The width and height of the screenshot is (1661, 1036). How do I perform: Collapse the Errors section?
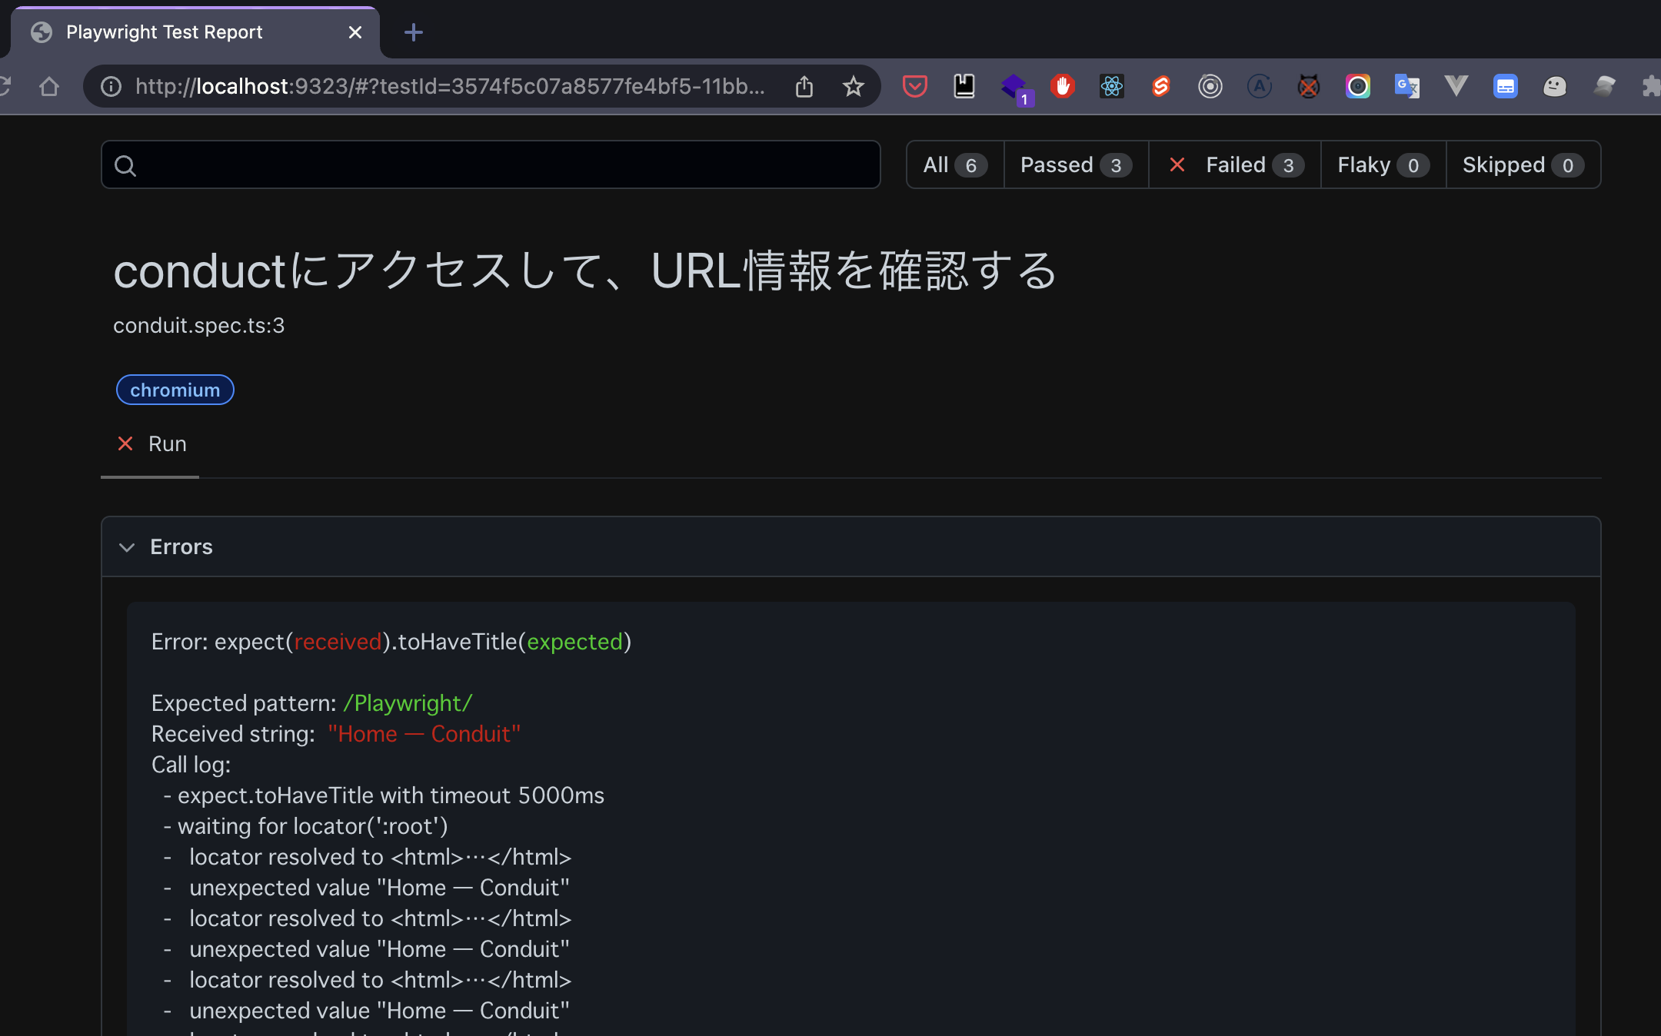click(127, 547)
